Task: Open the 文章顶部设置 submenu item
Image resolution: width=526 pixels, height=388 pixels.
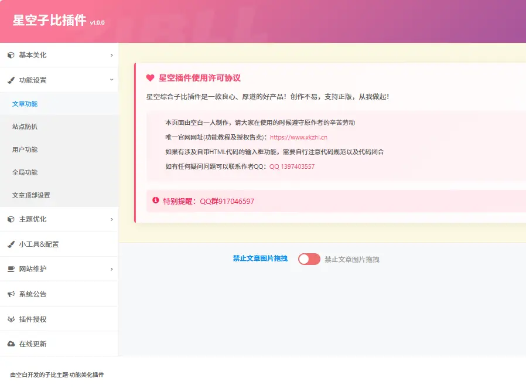Action: [x=31, y=195]
